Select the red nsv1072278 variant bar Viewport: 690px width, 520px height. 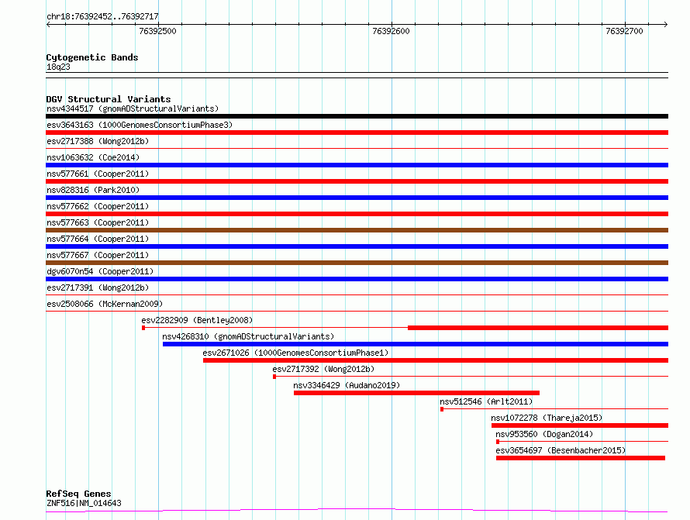pyautogui.click(x=580, y=425)
